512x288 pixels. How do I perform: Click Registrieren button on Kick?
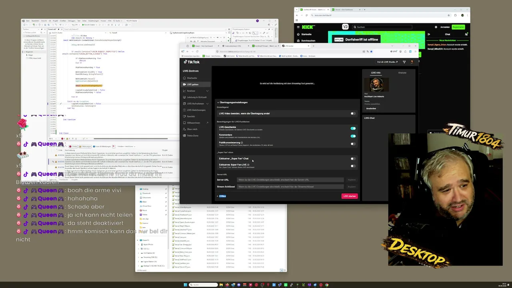tap(458, 27)
